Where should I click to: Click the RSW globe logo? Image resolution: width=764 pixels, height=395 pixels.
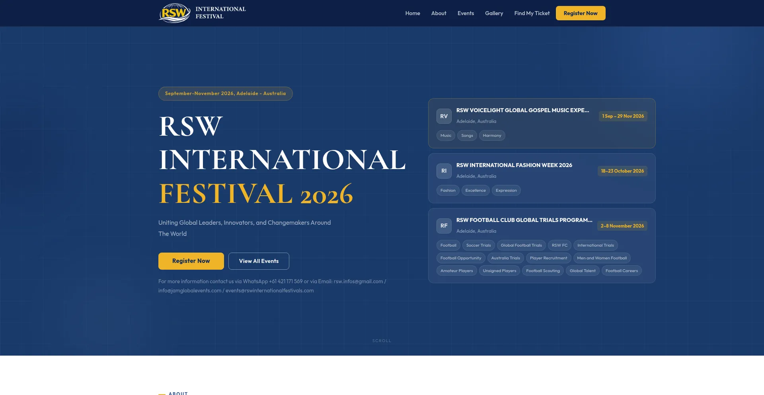pos(175,13)
